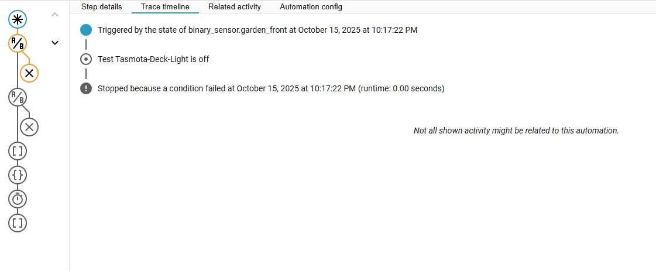Click the 'Stopped because a condition failed' entry

[x=271, y=88]
